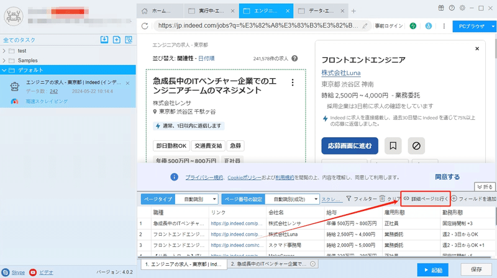497x278 pixels.
Task: Expand the test folder
Action: 4,51
